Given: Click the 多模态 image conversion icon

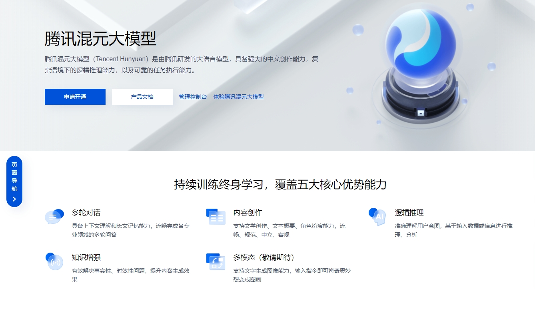Looking at the screenshot, I should click(x=216, y=261).
